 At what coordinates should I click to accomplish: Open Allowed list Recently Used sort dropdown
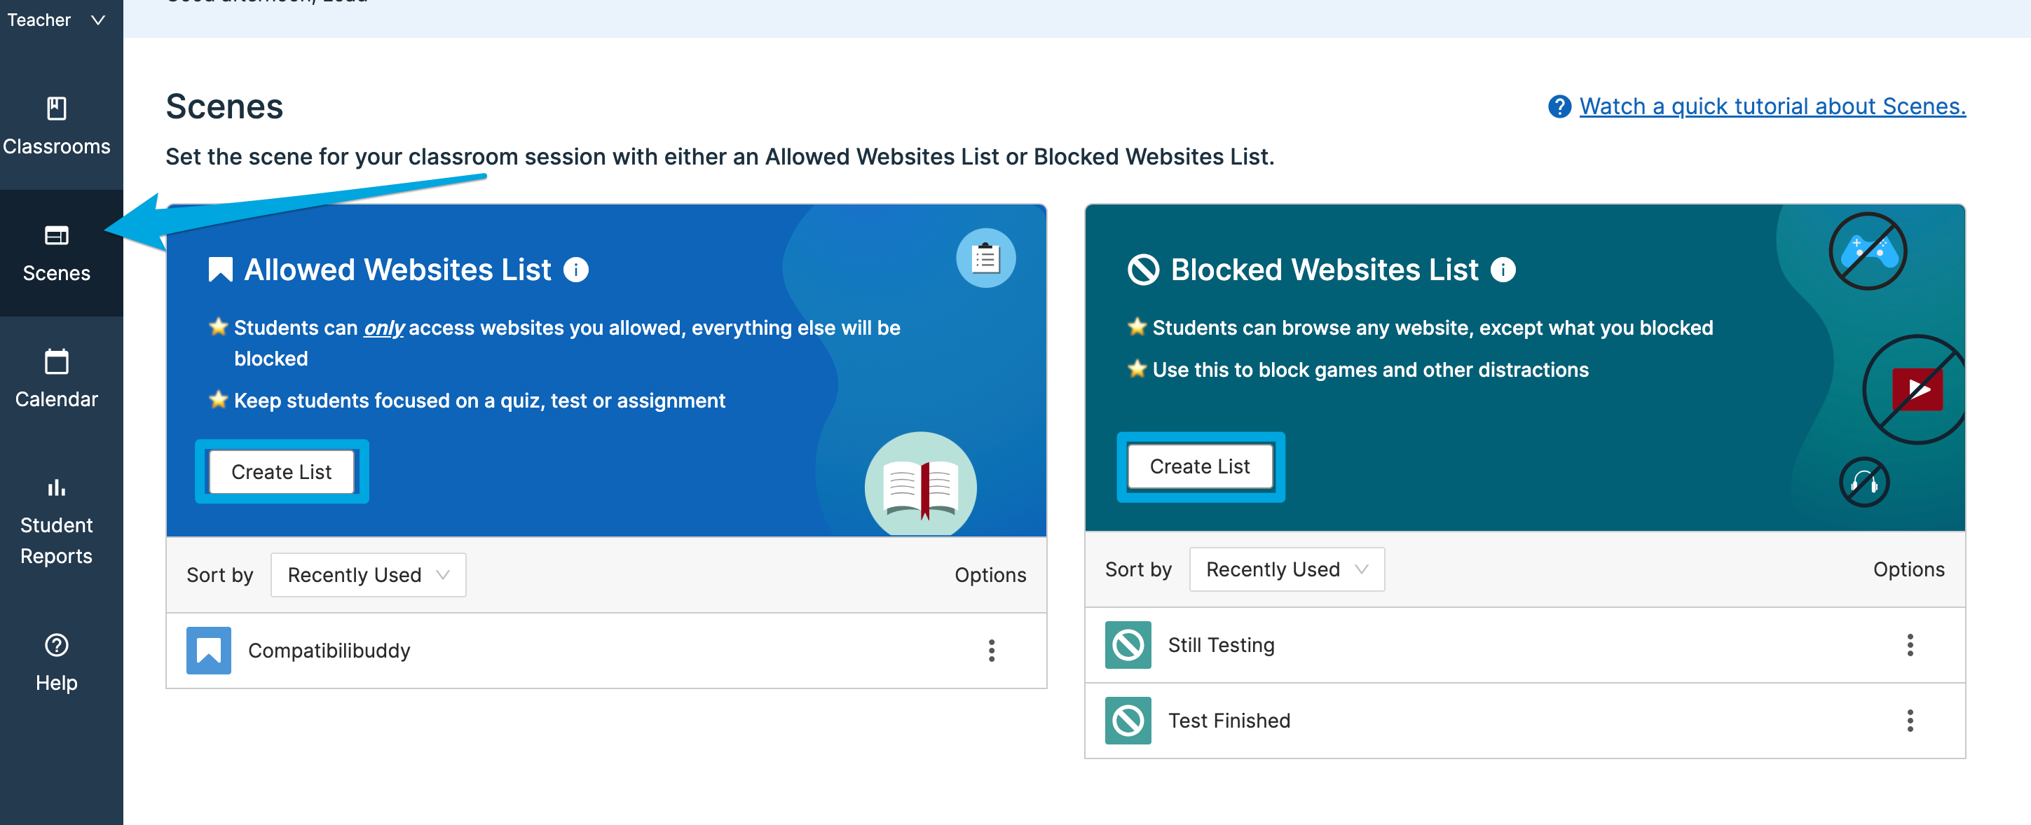point(368,575)
